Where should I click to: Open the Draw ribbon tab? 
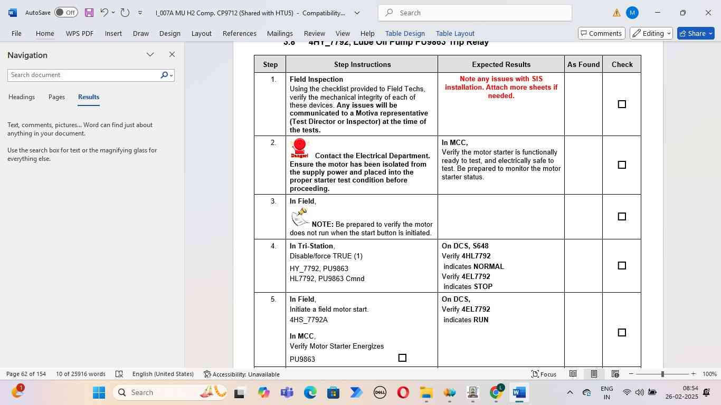(x=140, y=33)
